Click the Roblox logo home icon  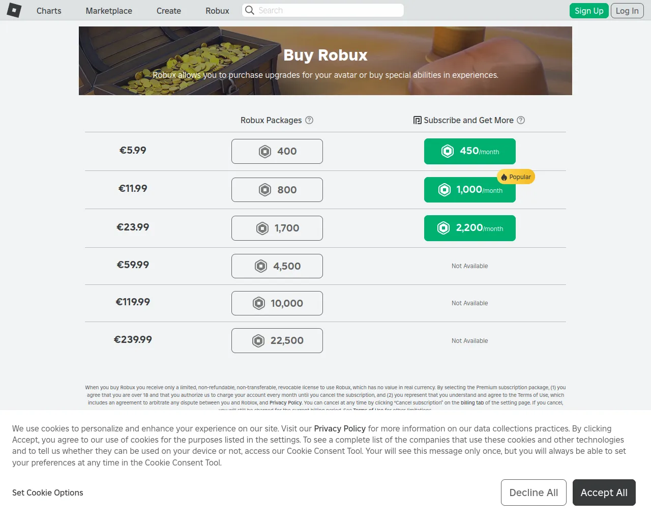[14, 10]
